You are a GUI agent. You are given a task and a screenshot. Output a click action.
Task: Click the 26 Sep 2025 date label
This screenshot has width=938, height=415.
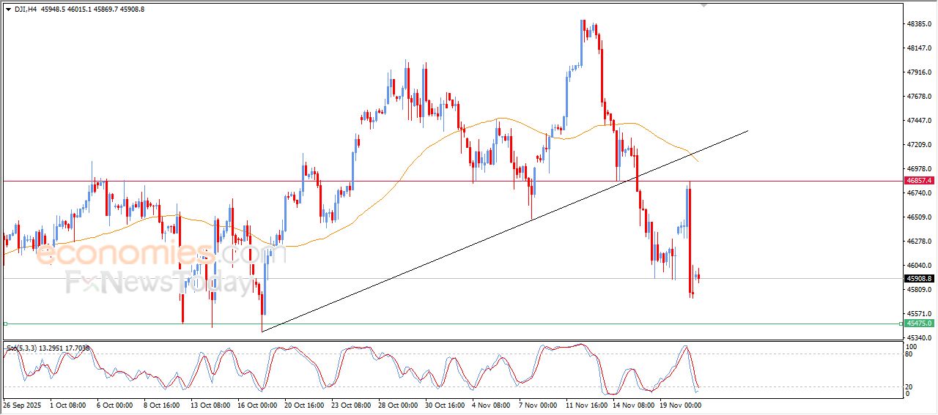tap(23, 404)
